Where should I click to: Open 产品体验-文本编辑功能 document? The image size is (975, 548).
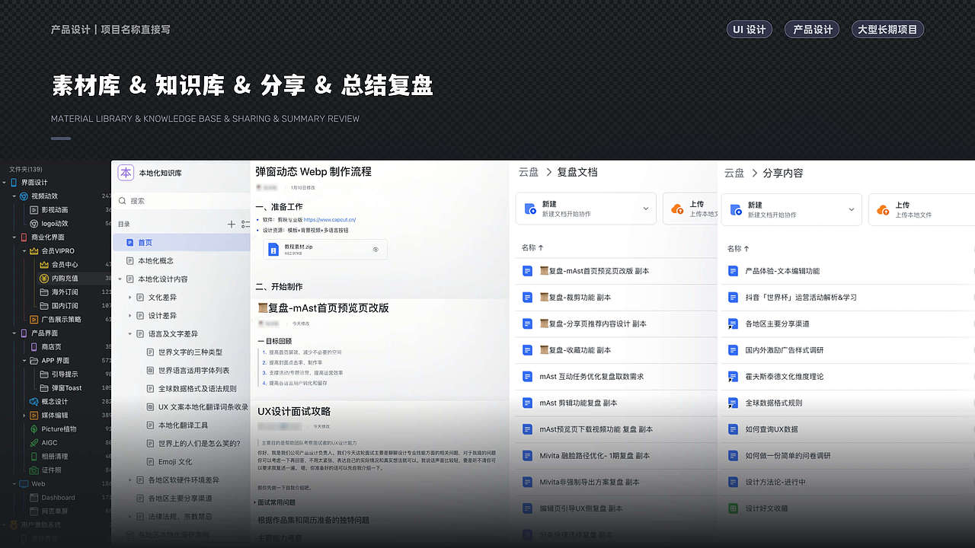point(782,271)
